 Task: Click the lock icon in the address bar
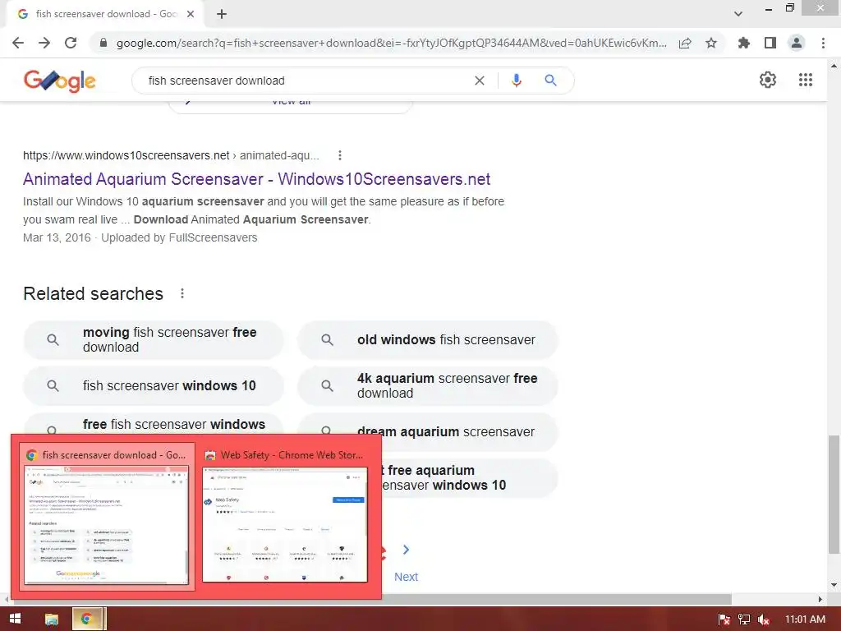pyautogui.click(x=103, y=43)
